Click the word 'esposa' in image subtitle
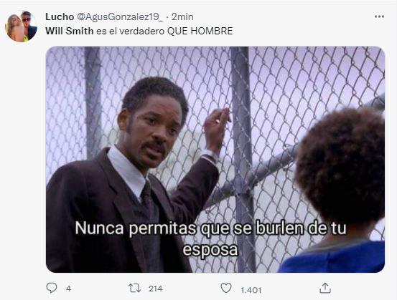The image size is (397, 300). click(210, 250)
